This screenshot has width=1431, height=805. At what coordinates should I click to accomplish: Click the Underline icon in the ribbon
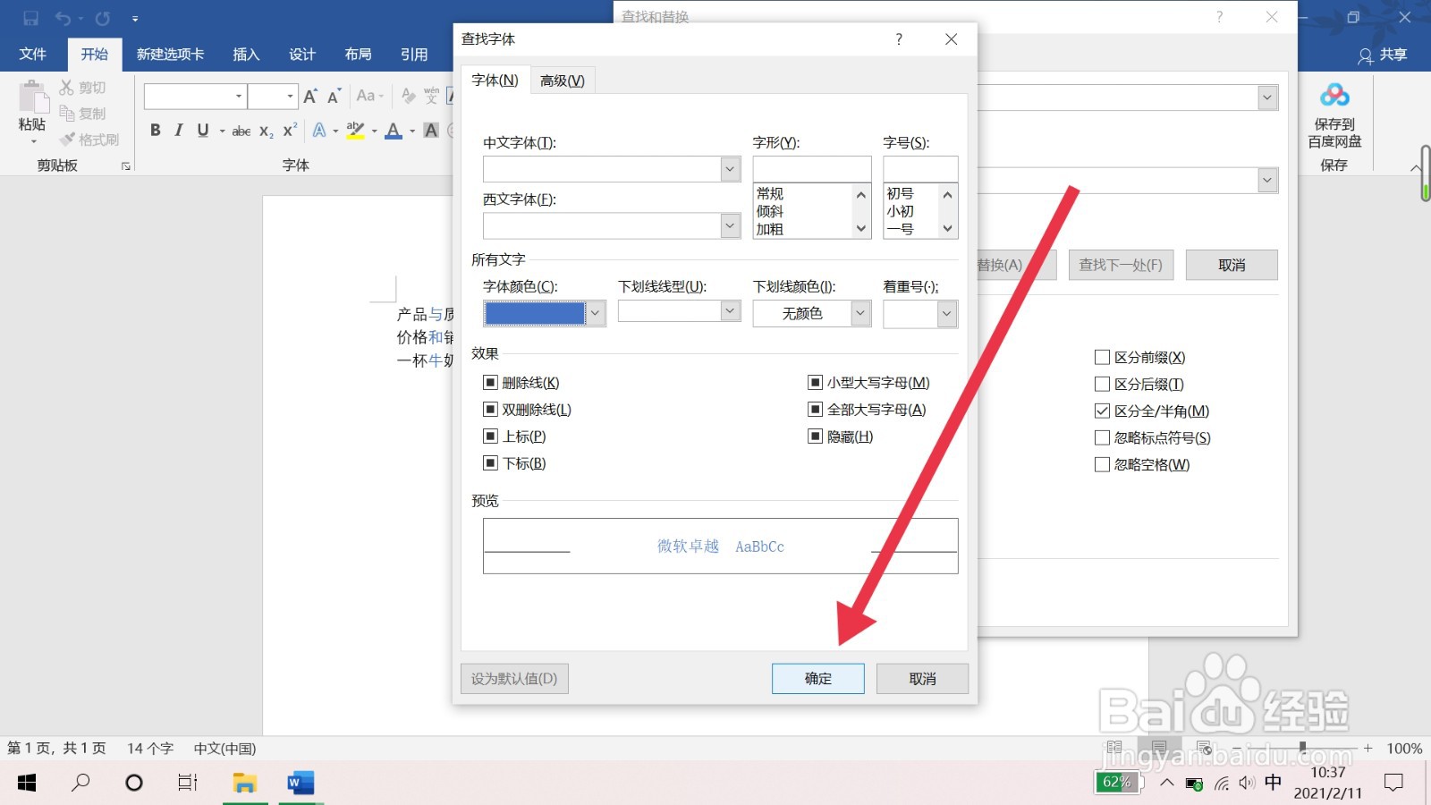(x=203, y=131)
